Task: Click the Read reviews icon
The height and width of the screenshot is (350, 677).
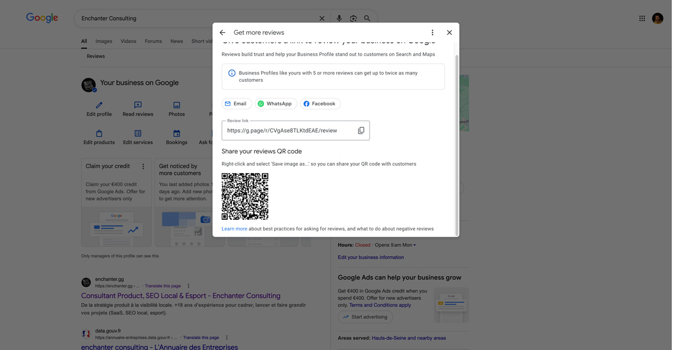Action: click(x=138, y=105)
